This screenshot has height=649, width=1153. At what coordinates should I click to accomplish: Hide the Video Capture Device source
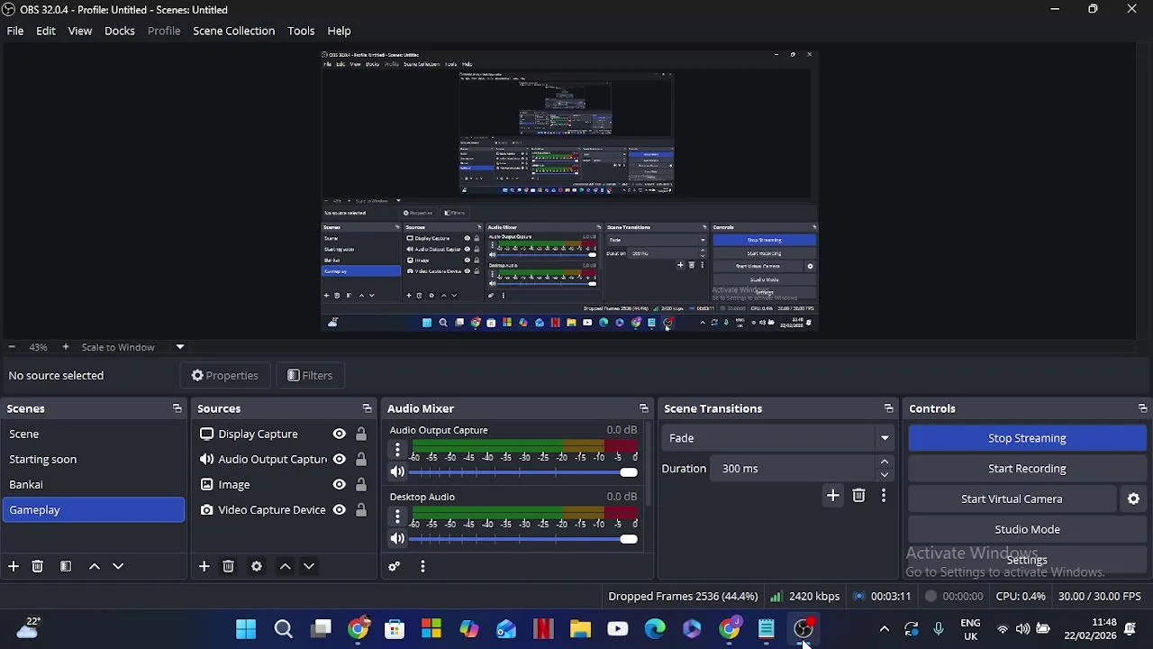click(x=340, y=509)
